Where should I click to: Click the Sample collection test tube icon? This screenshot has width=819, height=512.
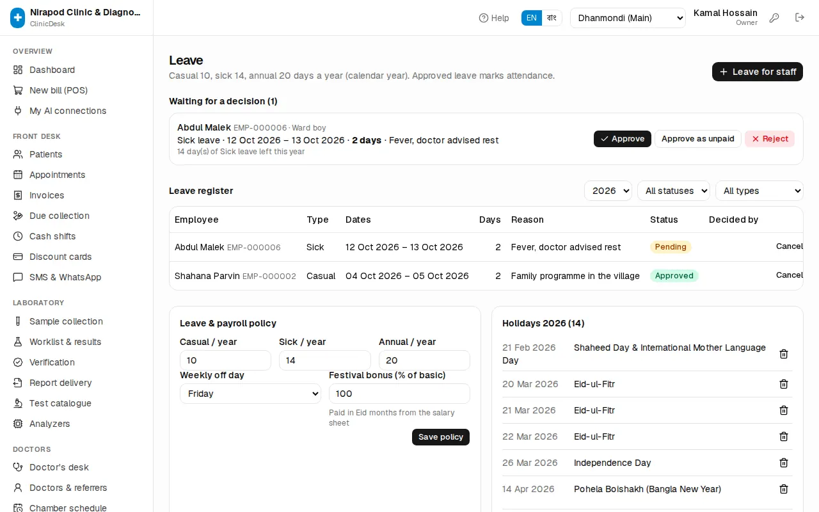pyautogui.click(x=18, y=321)
